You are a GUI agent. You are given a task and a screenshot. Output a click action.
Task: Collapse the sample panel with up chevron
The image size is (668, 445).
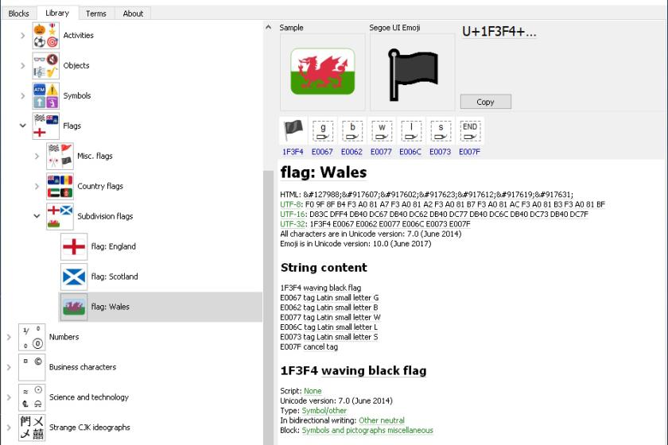tap(269, 27)
